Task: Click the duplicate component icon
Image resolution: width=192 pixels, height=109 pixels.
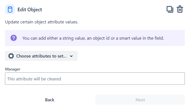Action: point(170,9)
